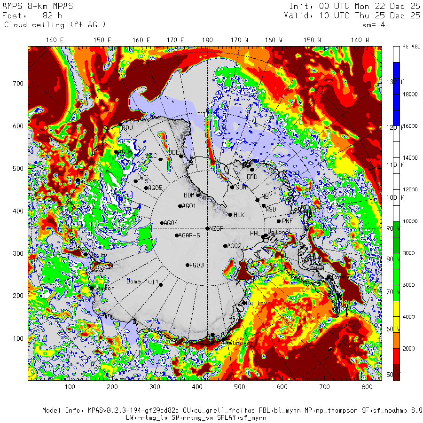Select the light green legend swatch near 6000
The height and width of the screenshot is (423, 423).
coord(396,277)
